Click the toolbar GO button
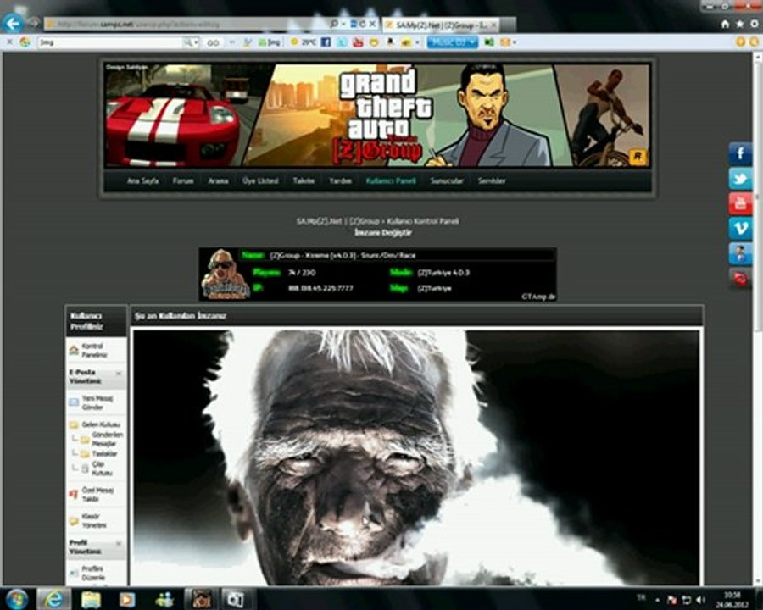 point(213,43)
